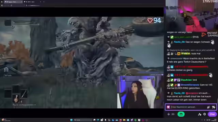Viewport: 218px width, 122px height.
Task: Open the chat settings gear icon
Action: 204,114
